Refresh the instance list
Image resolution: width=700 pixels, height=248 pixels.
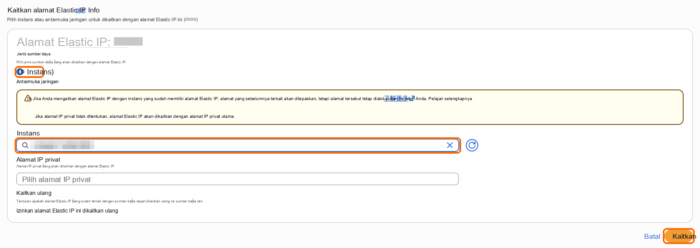pos(472,145)
